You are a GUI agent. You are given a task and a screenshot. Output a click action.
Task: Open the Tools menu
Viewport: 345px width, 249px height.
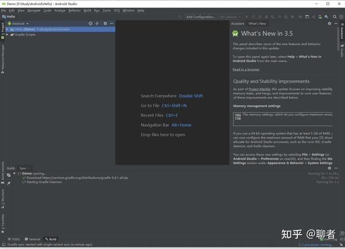pyautogui.click(x=107, y=10)
